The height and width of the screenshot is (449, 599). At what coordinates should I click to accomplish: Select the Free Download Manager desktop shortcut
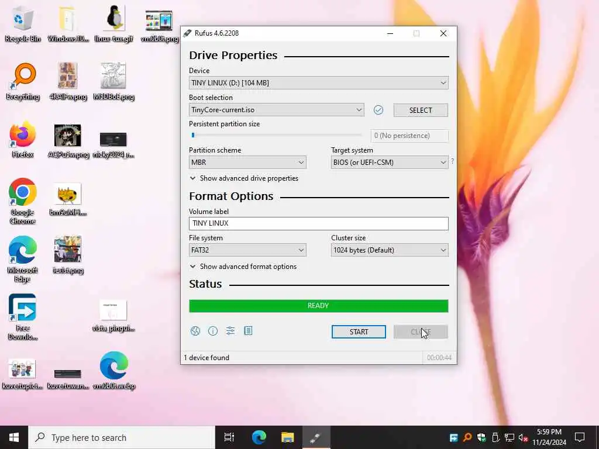pos(23,317)
